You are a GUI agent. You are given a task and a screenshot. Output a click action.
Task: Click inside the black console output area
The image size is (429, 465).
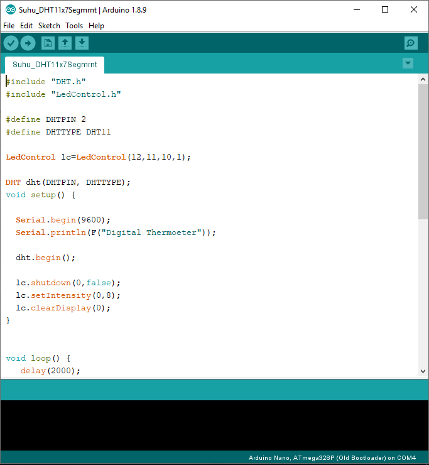click(214, 425)
